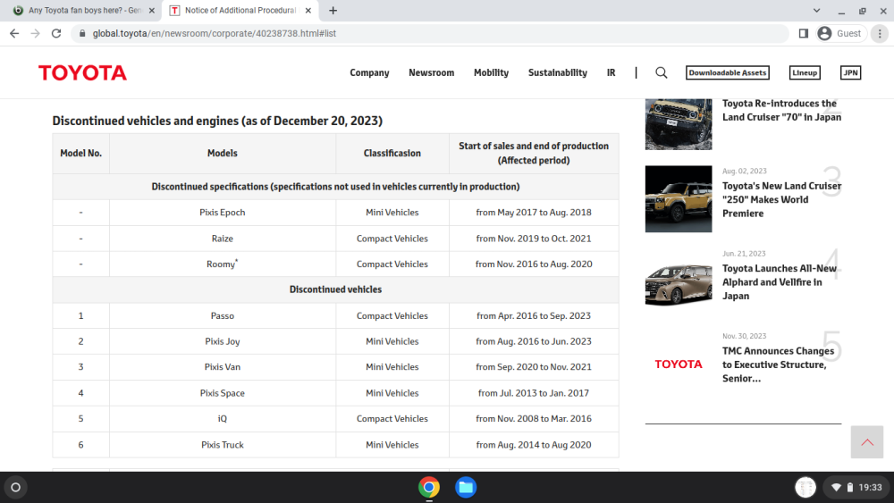894x503 pixels.
Task: Open the Guest profile button
Action: point(839,34)
